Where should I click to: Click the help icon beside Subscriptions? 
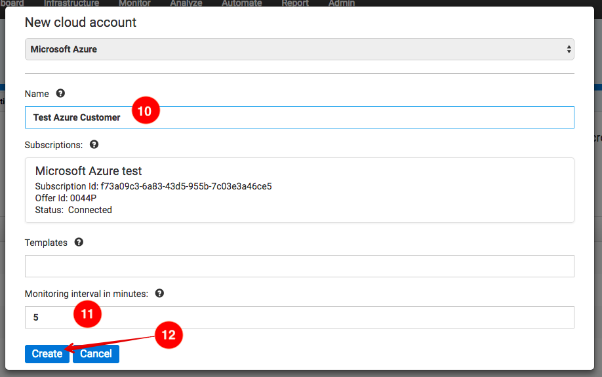click(x=94, y=144)
